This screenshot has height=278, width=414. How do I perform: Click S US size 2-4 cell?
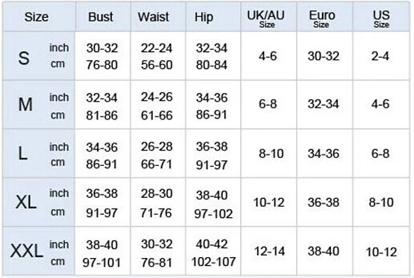[380, 56]
